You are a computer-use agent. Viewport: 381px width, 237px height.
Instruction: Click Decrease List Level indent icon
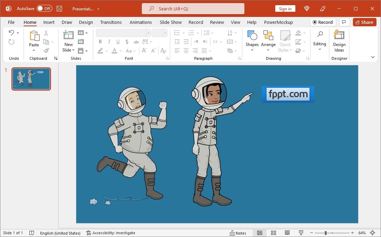coord(177,42)
